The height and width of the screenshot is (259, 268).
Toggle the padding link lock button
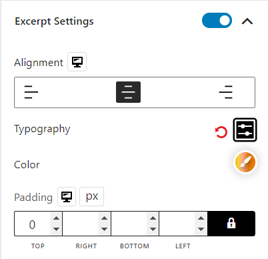pos(231,224)
